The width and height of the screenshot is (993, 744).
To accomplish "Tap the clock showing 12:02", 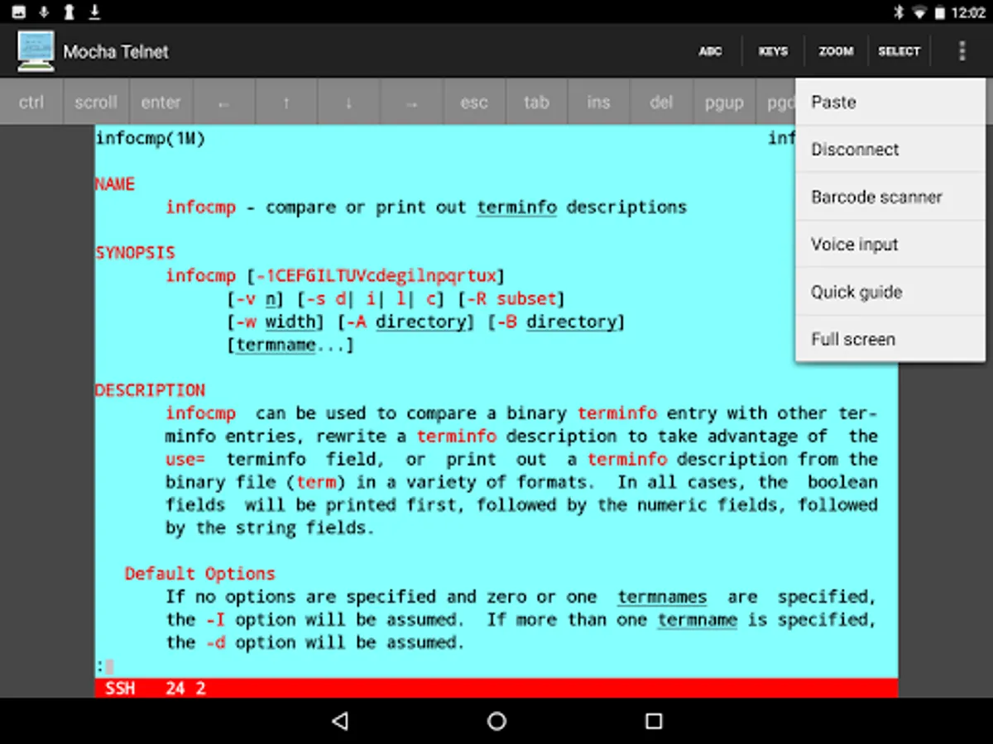I will [x=968, y=12].
